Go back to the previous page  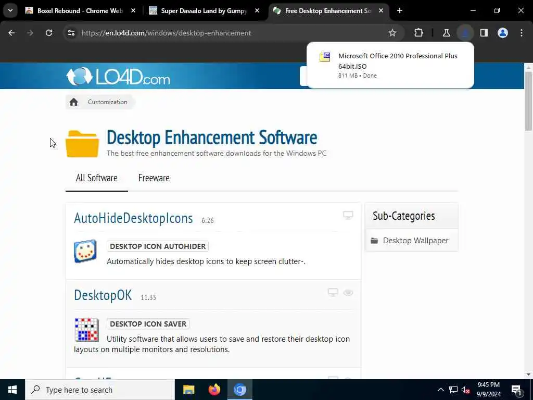coord(11,33)
